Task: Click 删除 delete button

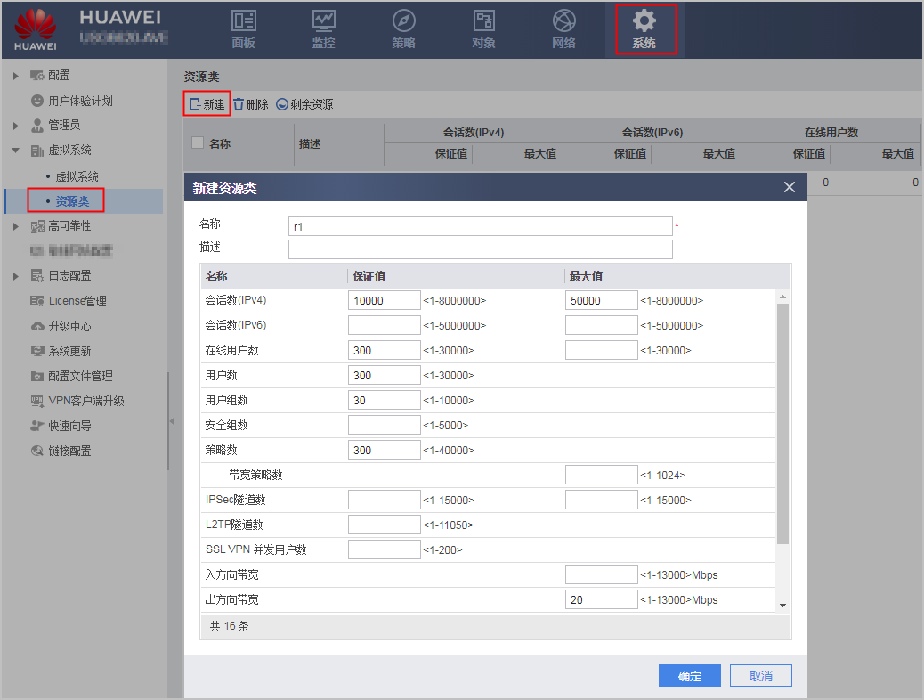Action: [x=251, y=104]
